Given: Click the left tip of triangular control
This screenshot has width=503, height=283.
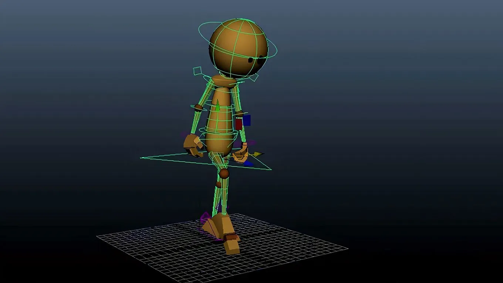Looking at the screenshot, I should 141,158.
